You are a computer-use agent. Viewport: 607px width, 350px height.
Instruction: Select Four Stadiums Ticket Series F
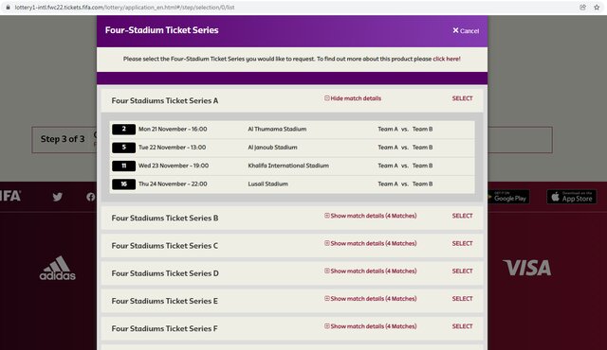point(462,326)
